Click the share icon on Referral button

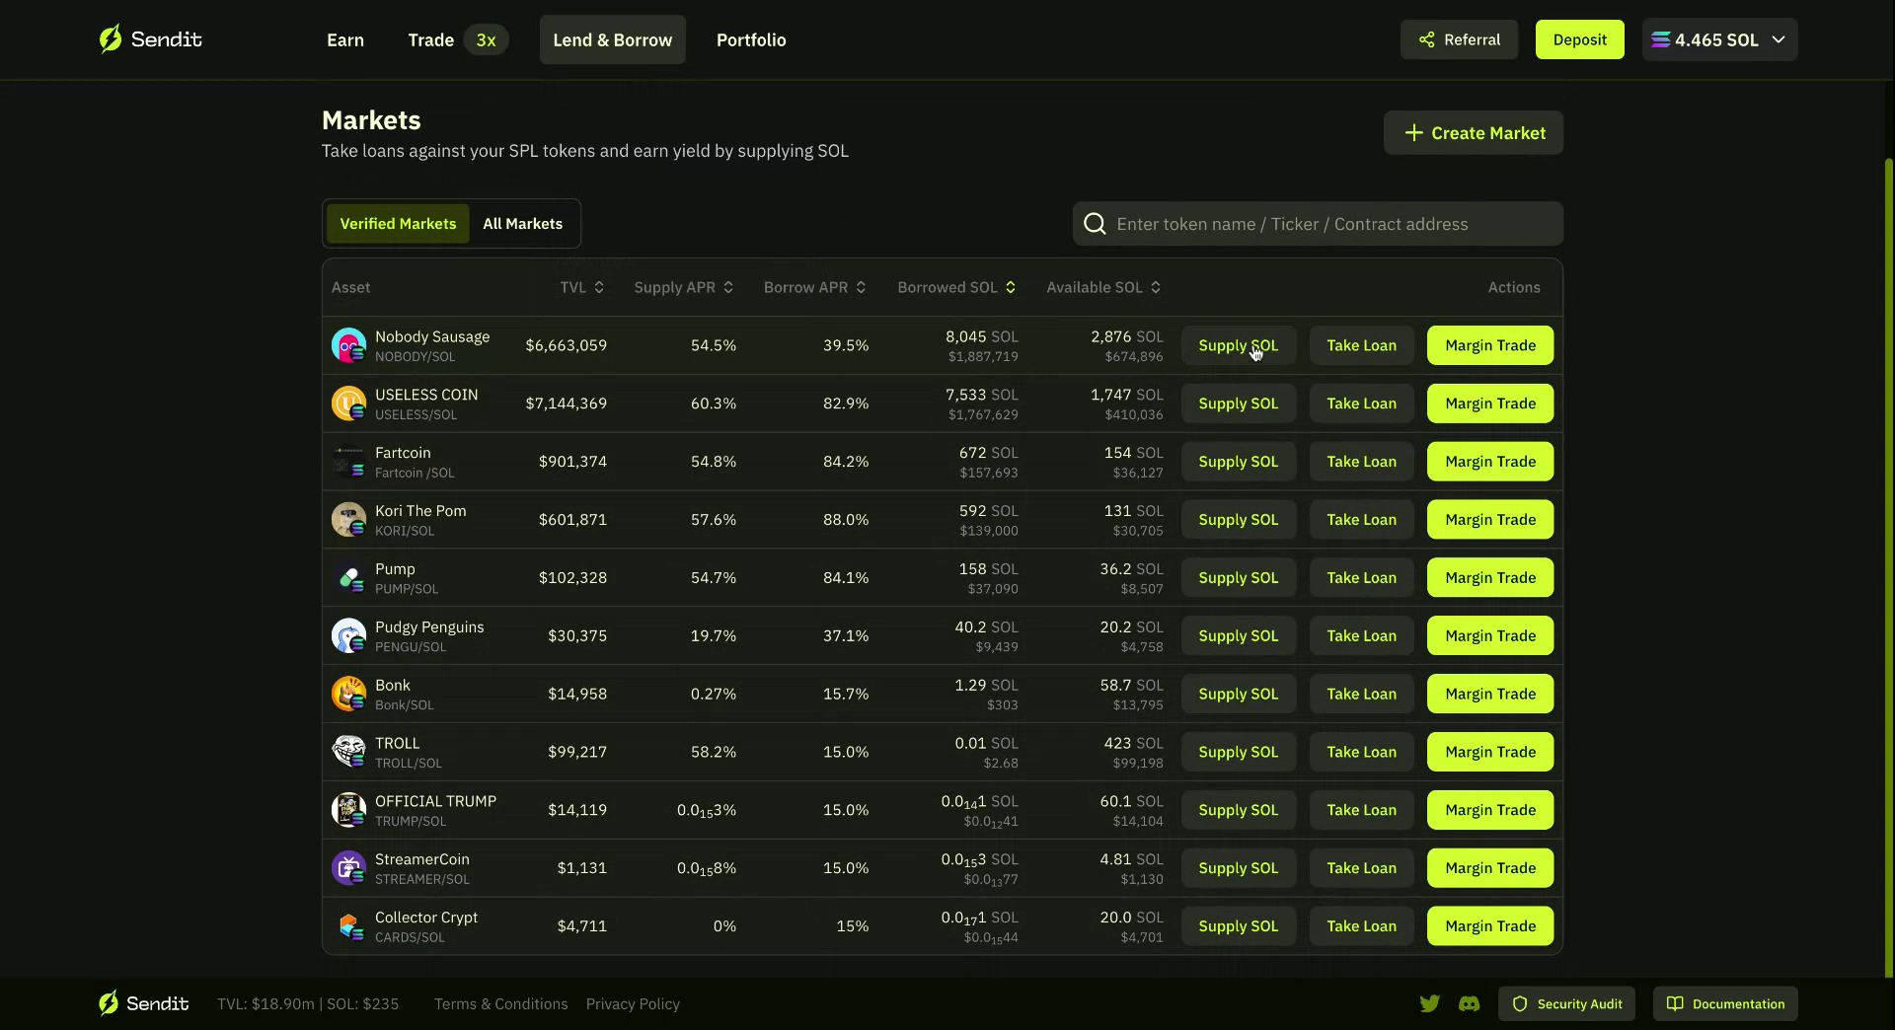[x=1427, y=39]
